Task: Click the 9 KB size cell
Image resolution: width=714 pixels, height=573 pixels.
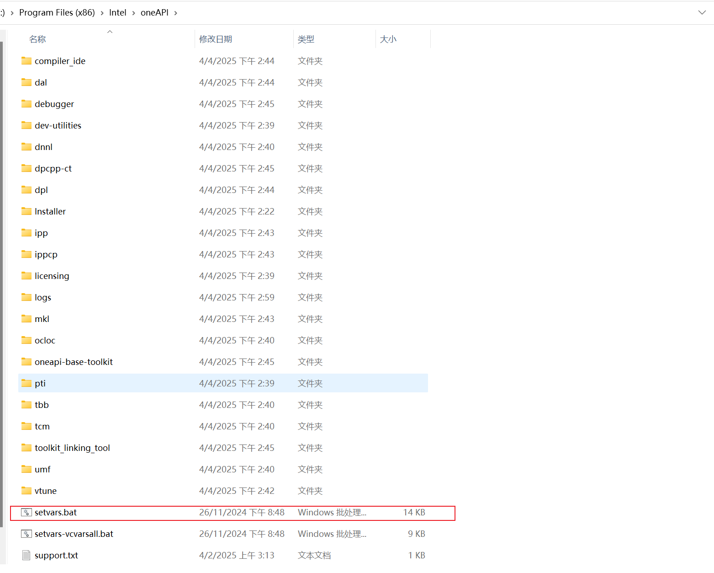Action: pyautogui.click(x=417, y=534)
